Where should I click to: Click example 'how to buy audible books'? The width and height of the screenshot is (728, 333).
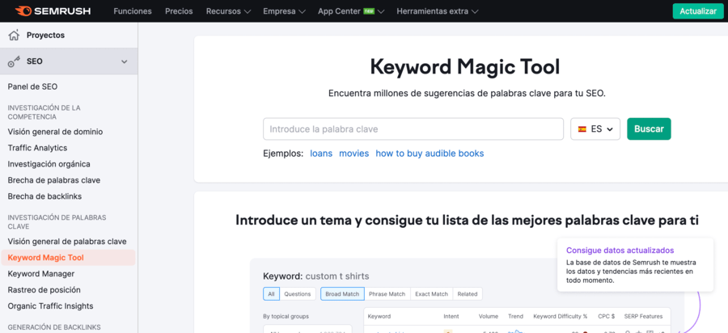430,154
